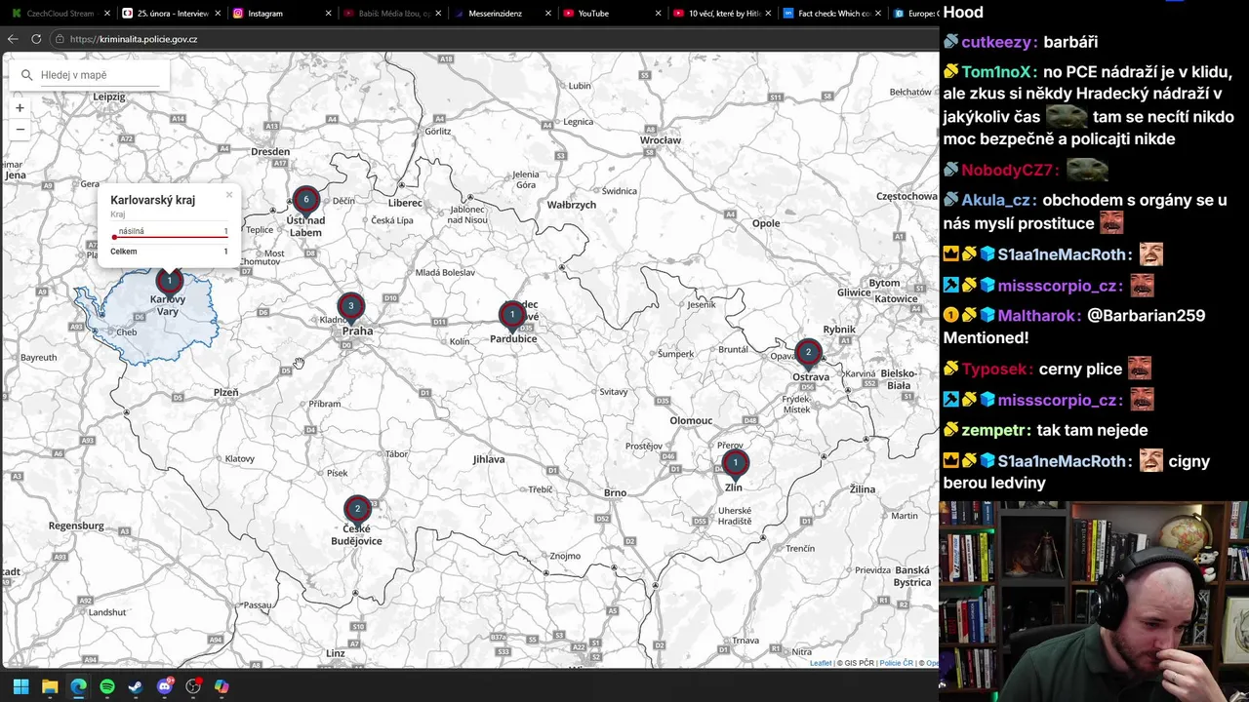Click the Dresden city label on map

[x=270, y=152]
